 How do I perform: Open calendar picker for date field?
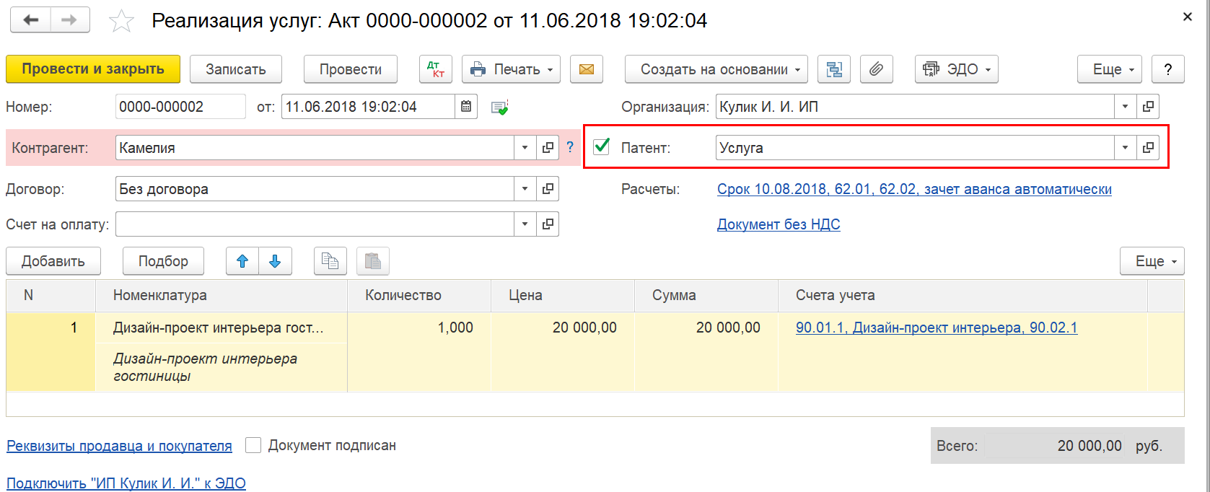point(466,107)
